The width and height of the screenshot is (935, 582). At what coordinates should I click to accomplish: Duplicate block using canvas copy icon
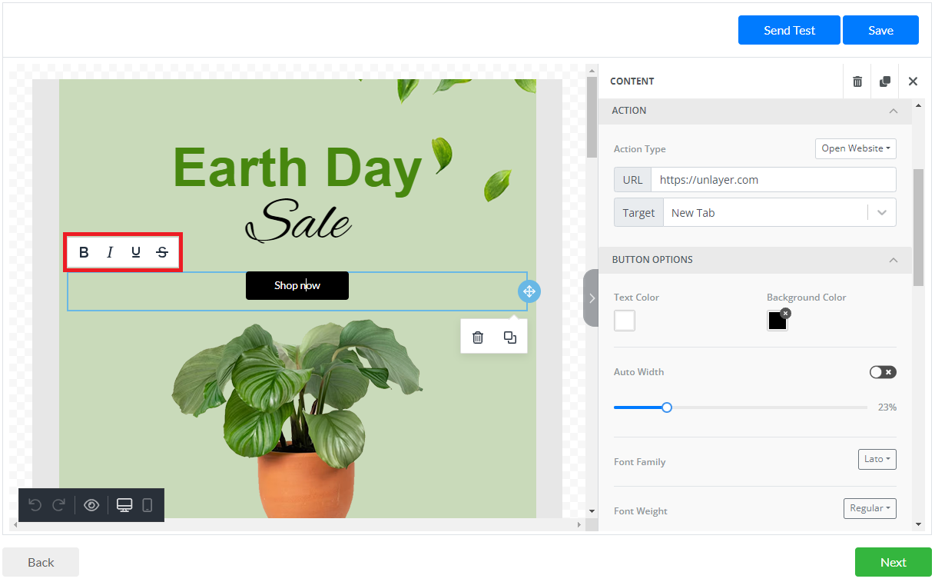510,338
